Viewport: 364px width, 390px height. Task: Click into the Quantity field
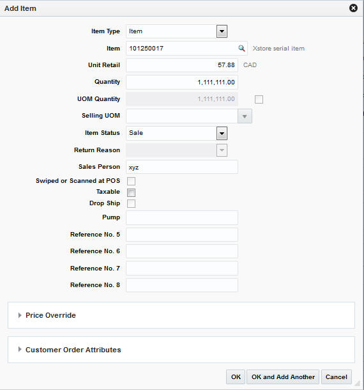tap(182, 82)
